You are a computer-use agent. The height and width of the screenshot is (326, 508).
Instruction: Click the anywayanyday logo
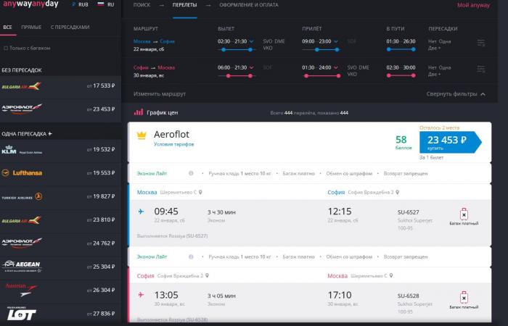(x=30, y=4)
